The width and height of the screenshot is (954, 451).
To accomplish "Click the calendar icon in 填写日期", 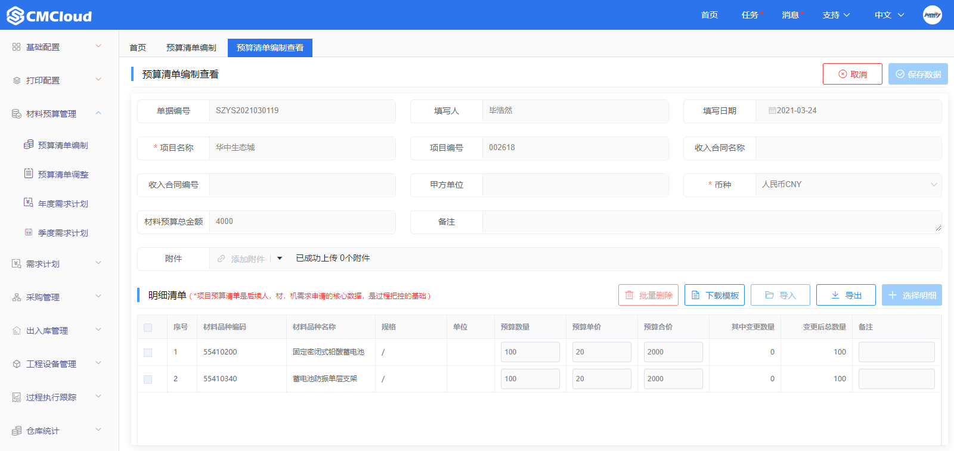I will pos(772,111).
